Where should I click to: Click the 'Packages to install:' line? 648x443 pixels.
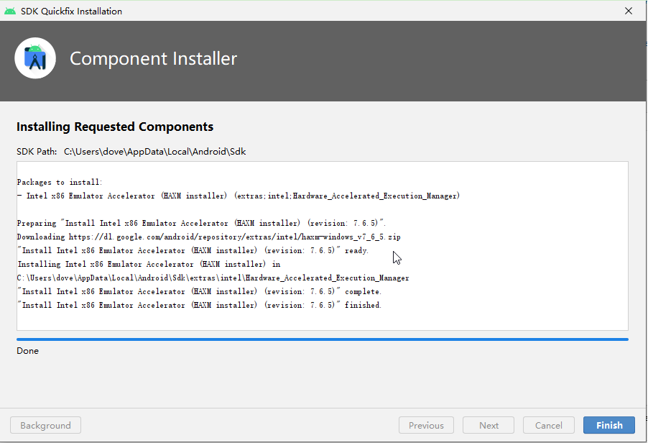point(60,182)
